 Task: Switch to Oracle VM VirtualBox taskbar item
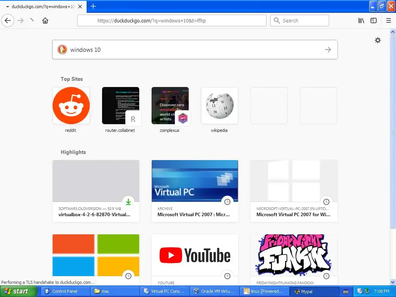(x=214, y=291)
